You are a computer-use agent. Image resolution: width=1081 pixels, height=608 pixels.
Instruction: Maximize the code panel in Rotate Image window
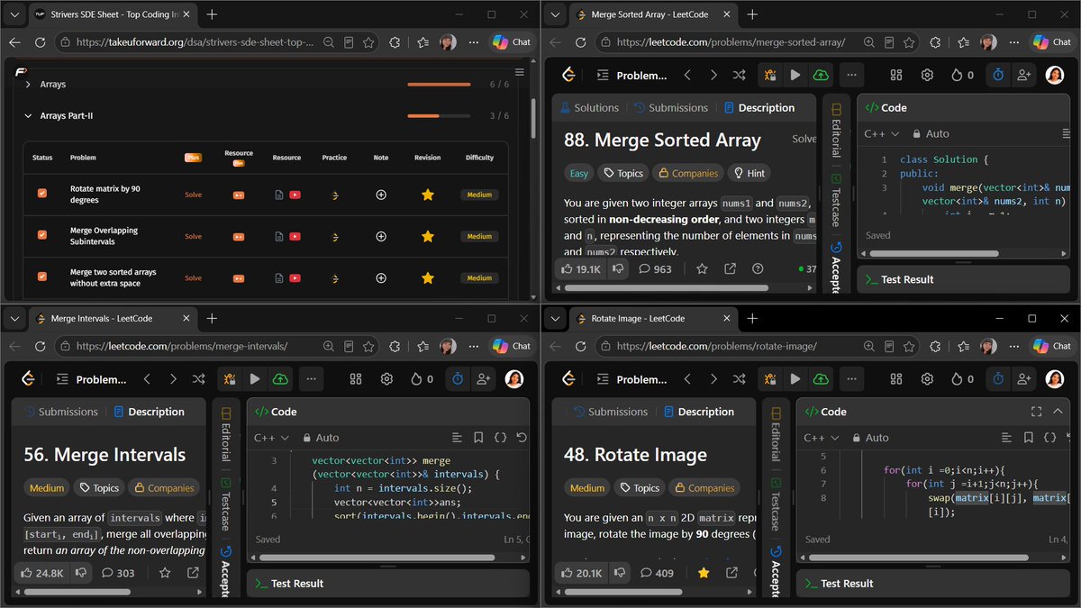click(1036, 412)
